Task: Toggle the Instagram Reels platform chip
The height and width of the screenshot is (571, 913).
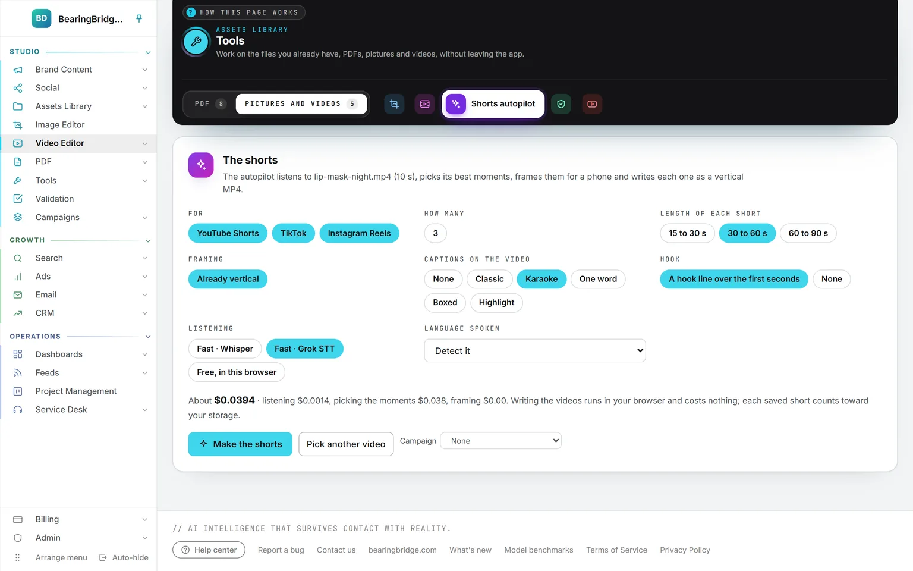Action: [x=359, y=233]
